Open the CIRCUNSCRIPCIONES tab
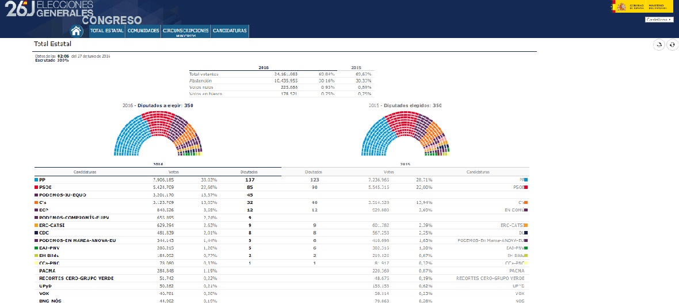This screenshot has width=679, height=303. (186, 31)
